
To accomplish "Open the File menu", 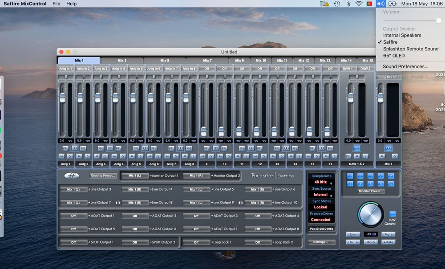I will click(56, 4).
